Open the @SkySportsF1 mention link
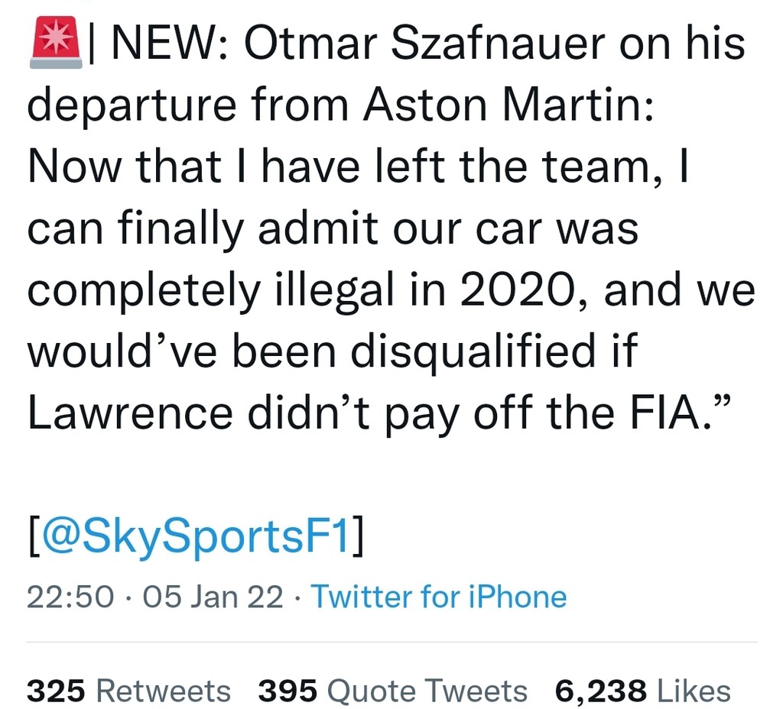Screen dimensions: 783x709 tap(197, 536)
